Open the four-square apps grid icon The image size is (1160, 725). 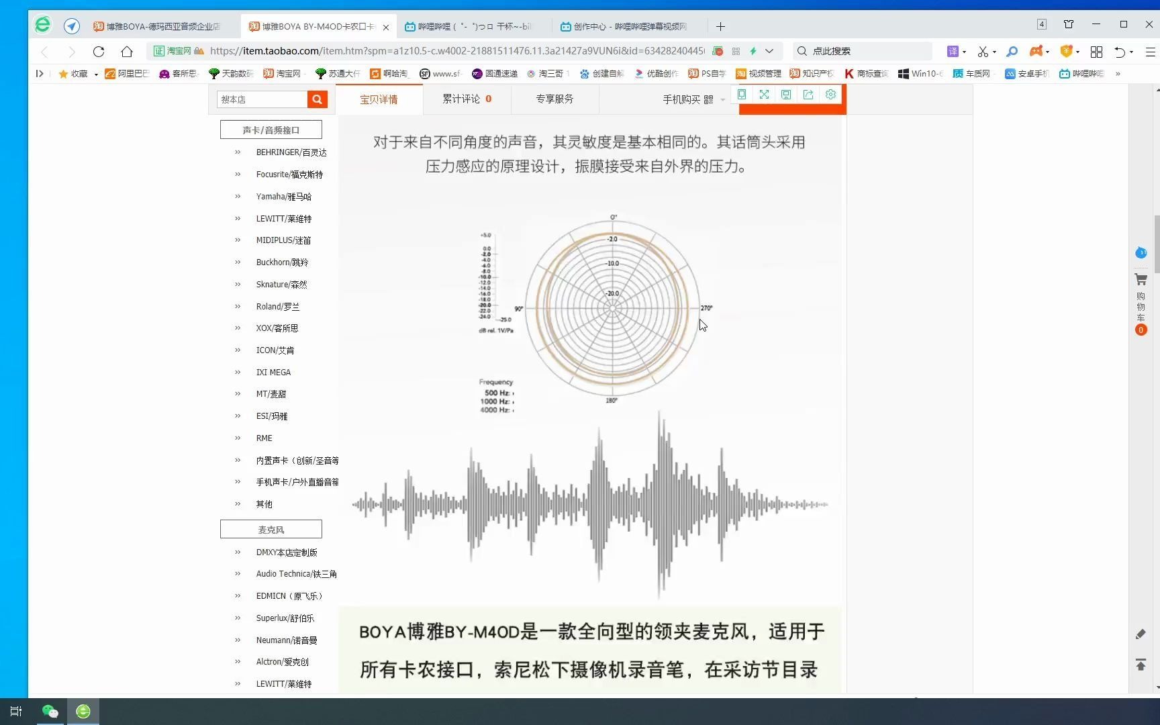[1096, 51]
